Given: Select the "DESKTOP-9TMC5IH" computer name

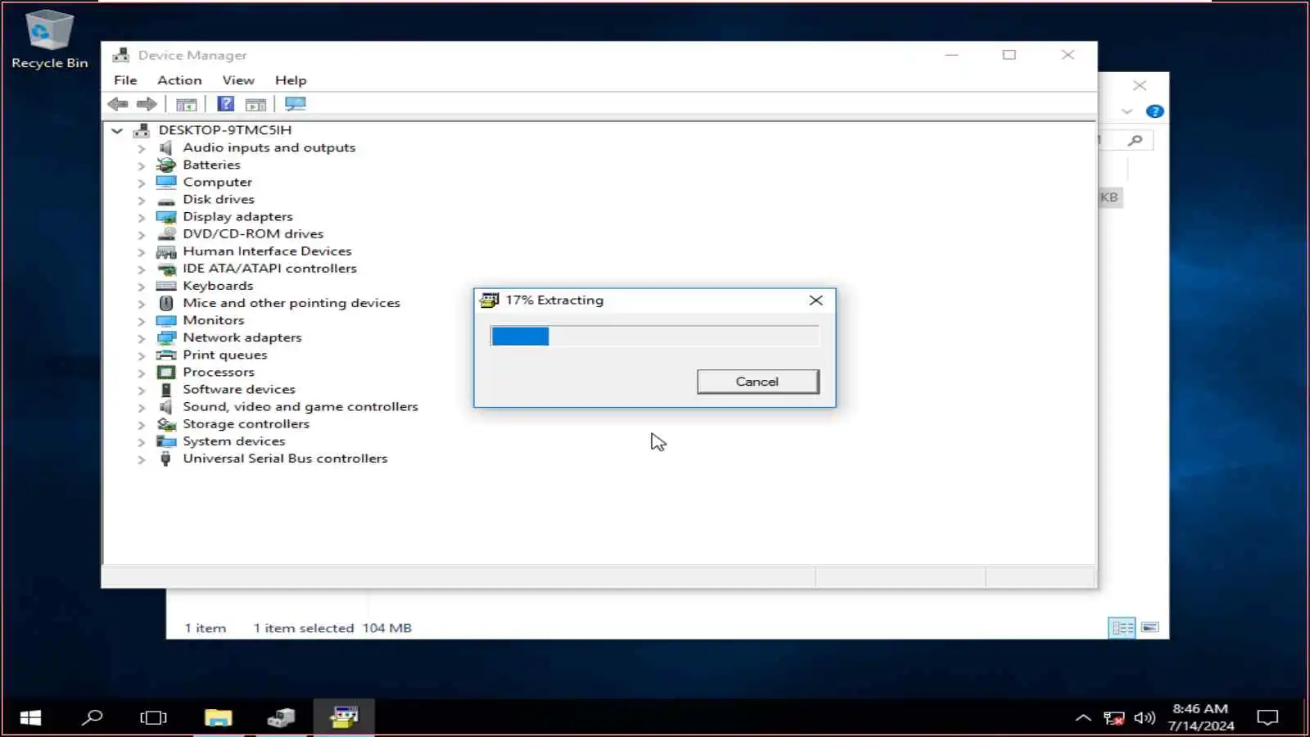Looking at the screenshot, I should pyautogui.click(x=225, y=130).
